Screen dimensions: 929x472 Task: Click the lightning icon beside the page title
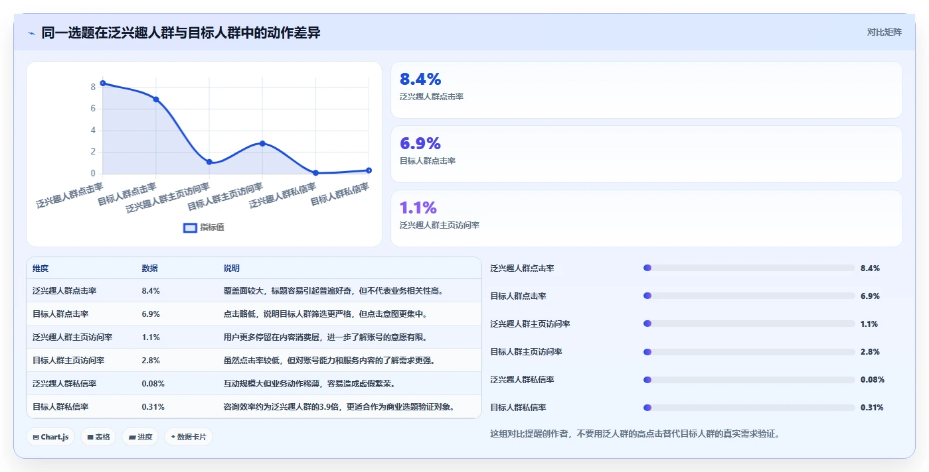tap(32, 32)
